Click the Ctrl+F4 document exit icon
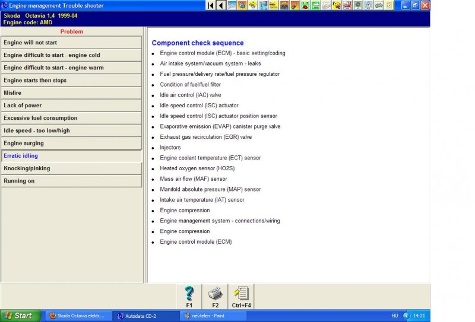 click(241, 297)
